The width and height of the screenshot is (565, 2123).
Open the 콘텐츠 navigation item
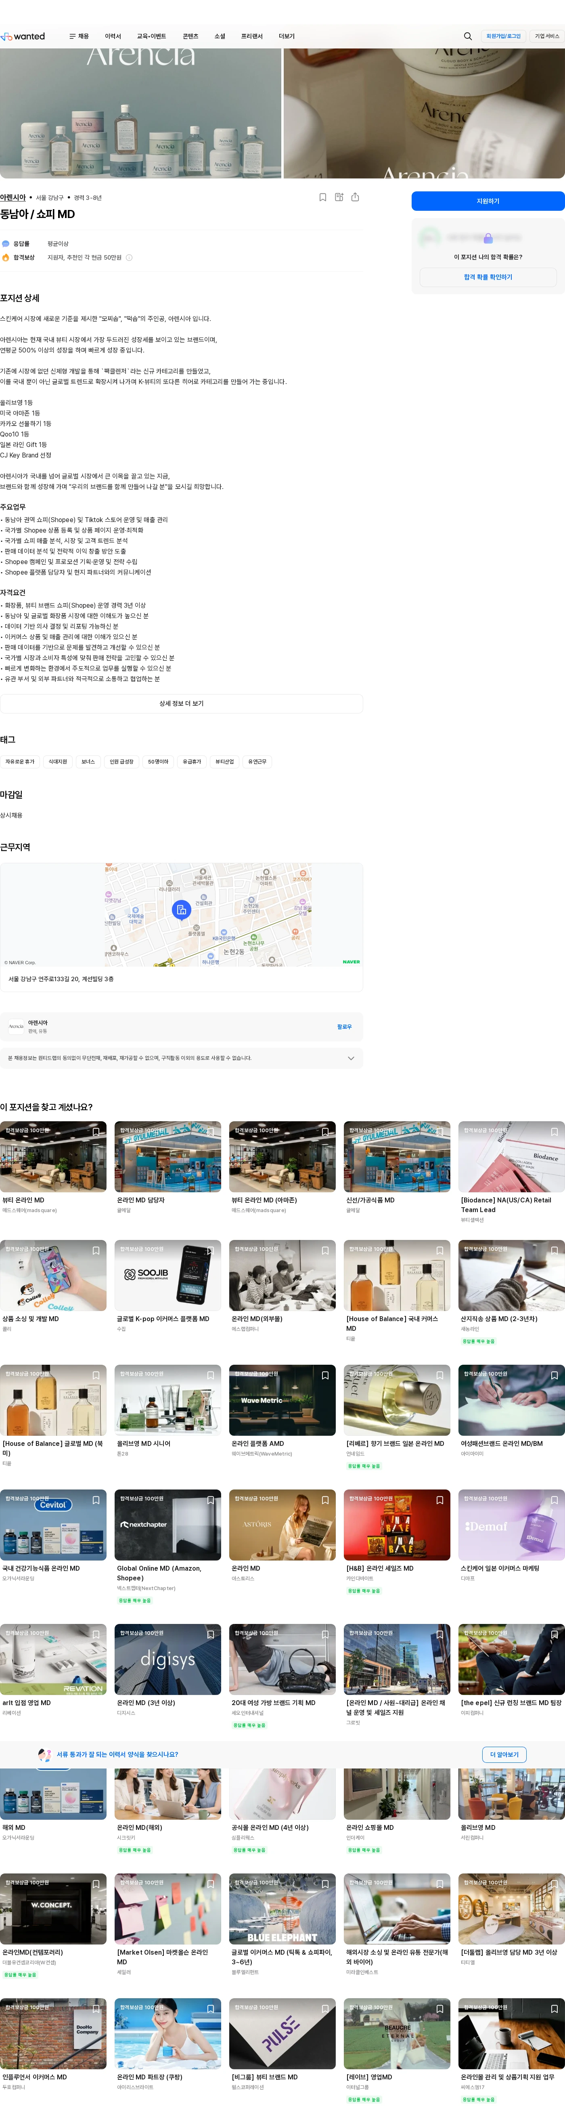pos(190,36)
